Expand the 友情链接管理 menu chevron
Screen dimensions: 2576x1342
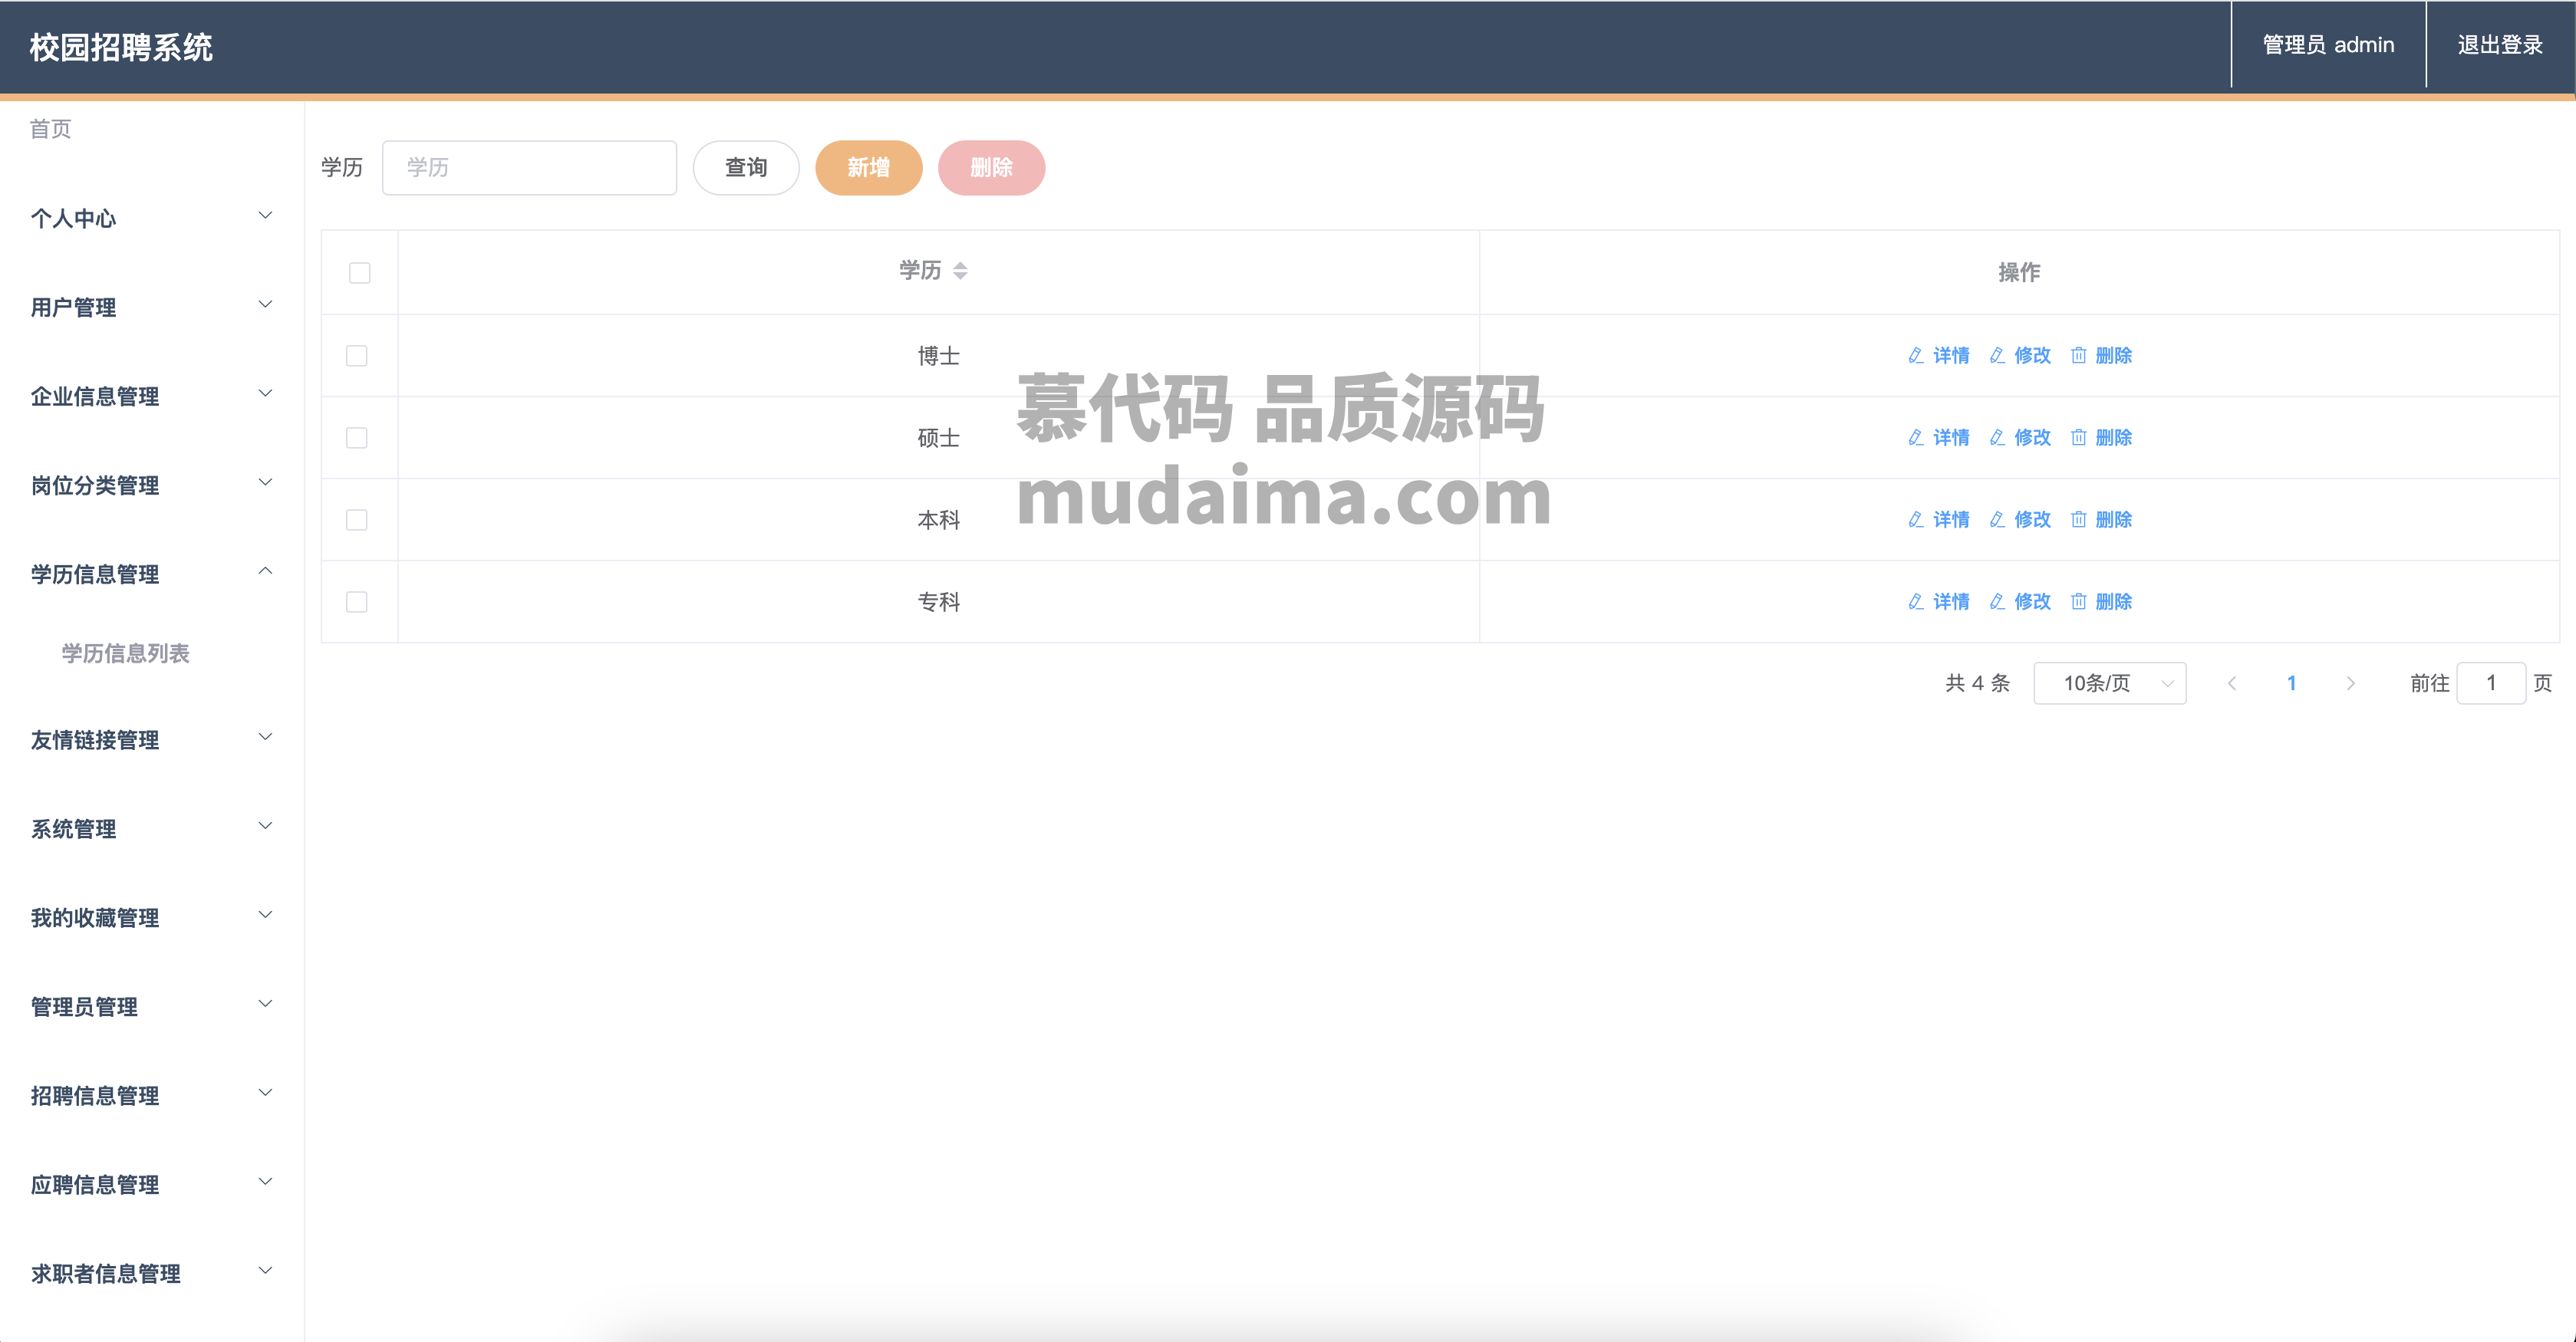click(266, 738)
